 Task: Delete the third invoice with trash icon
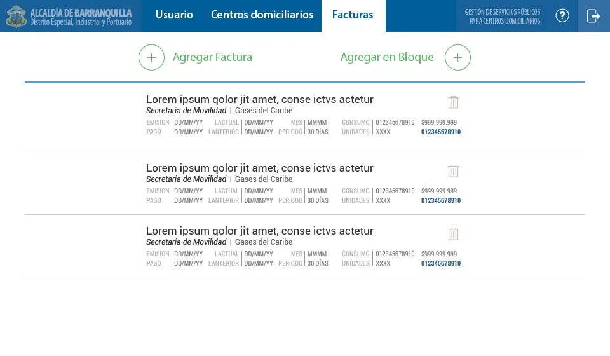[453, 233]
